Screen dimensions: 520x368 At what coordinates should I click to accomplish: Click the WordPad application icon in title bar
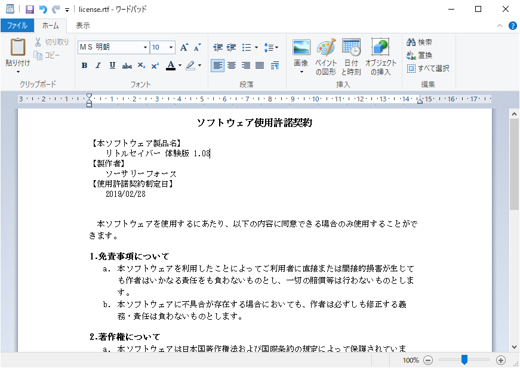[10, 10]
